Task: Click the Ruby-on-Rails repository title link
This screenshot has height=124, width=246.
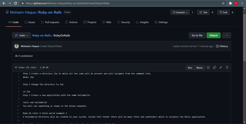Action: point(50,13)
